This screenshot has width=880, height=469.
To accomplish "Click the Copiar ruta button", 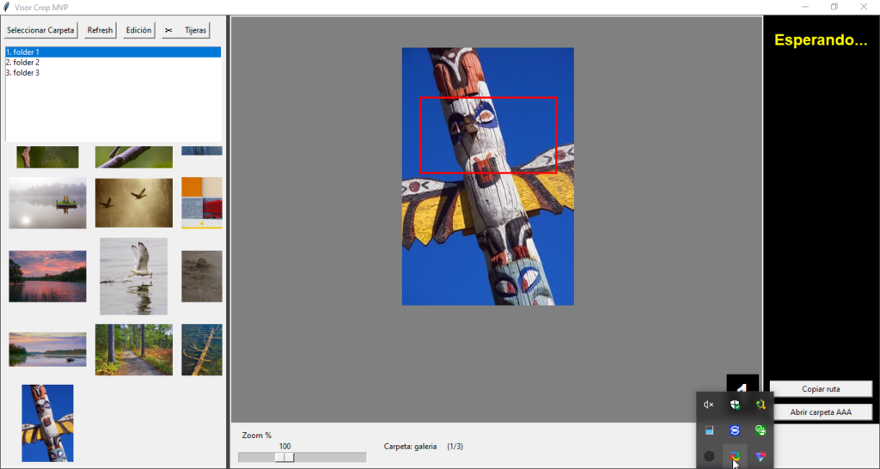I will pyautogui.click(x=821, y=389).
